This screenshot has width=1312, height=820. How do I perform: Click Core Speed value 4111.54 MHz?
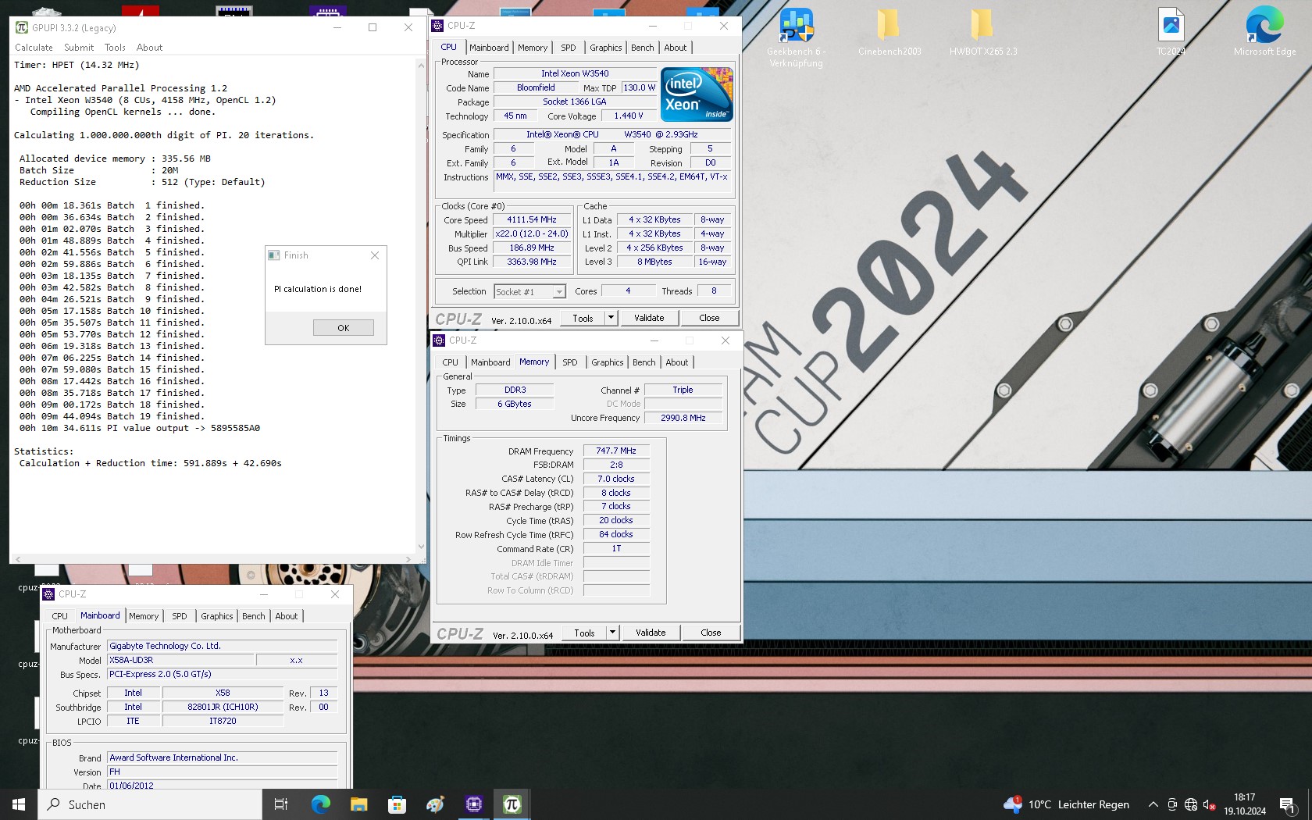tap(532, 220)
